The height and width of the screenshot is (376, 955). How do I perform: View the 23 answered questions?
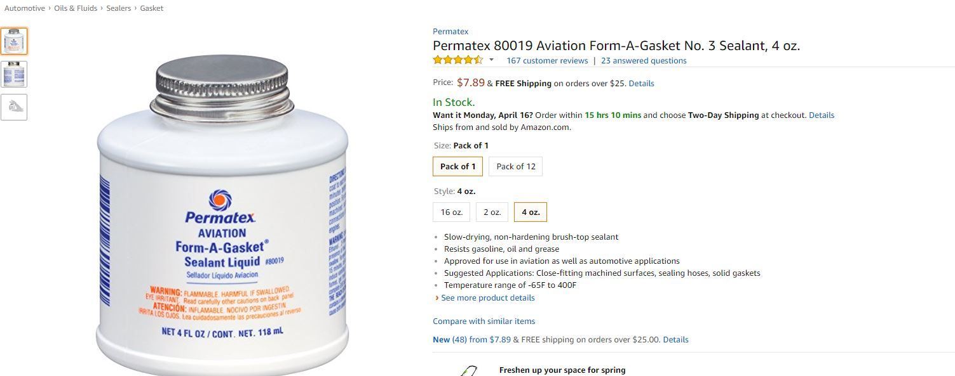(644, 61)
